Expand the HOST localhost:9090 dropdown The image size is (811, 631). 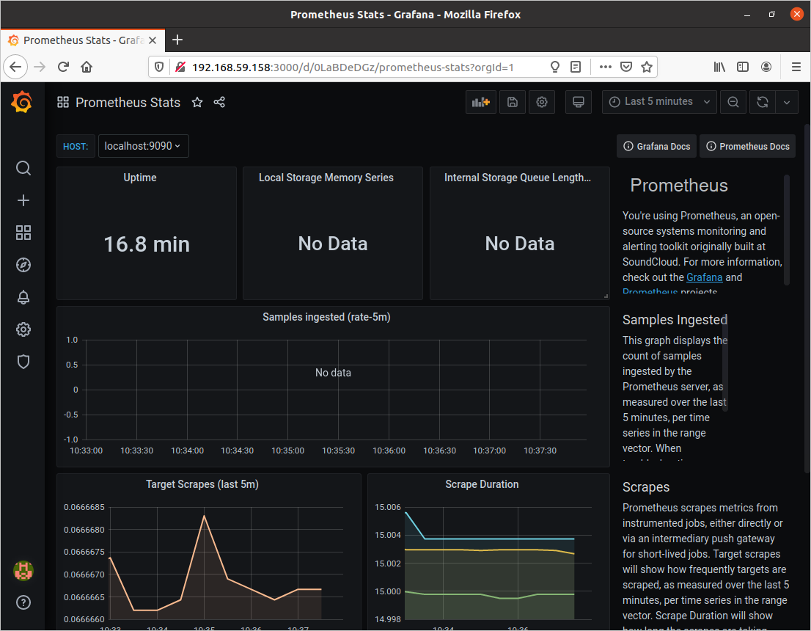coord(144,146)
